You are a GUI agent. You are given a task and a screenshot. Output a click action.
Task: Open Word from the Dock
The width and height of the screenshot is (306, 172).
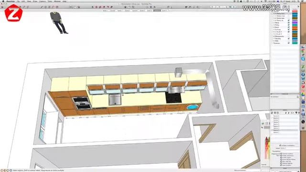click(x=303, y=78)
